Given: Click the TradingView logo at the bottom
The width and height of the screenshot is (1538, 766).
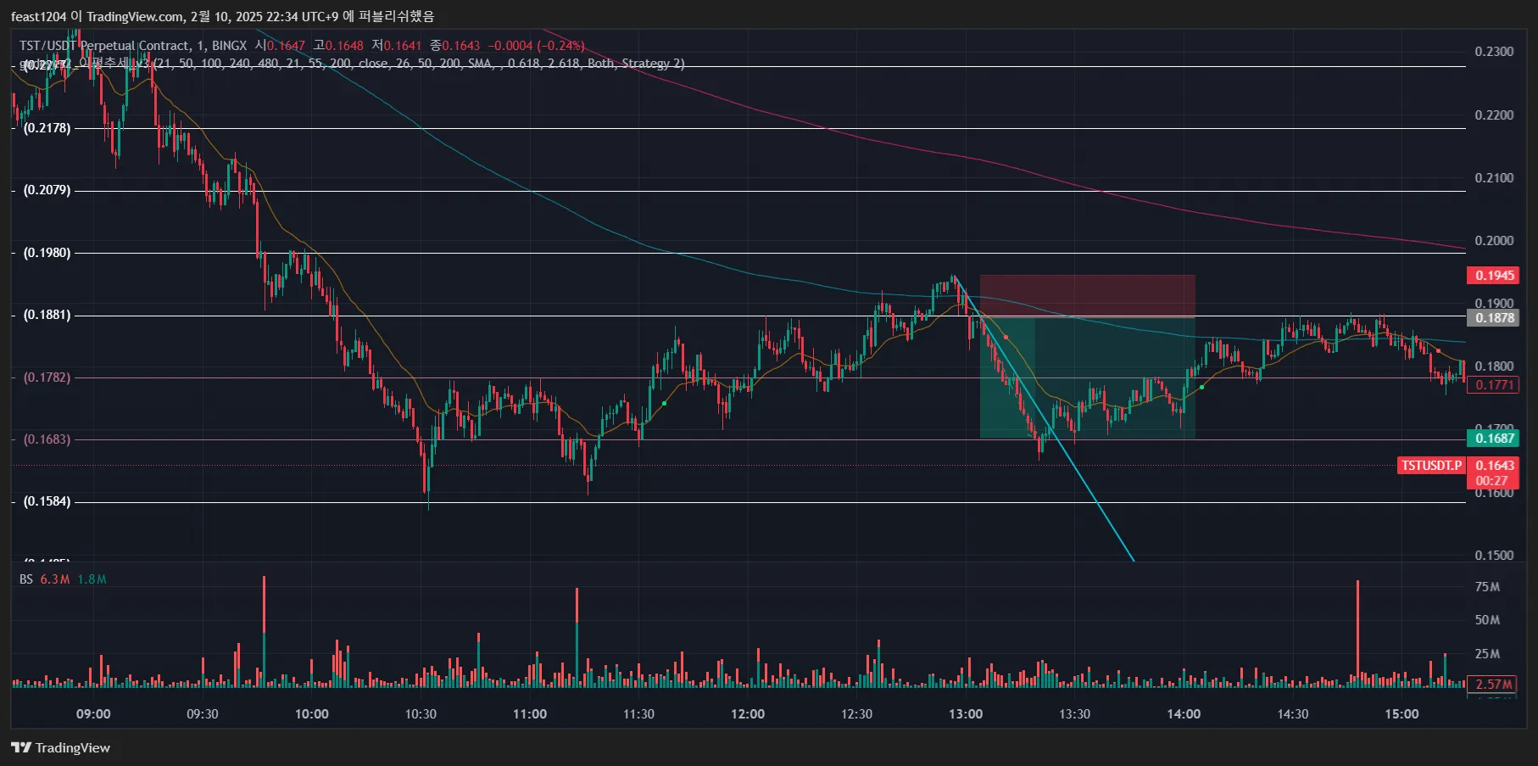Looking at the screenshot, I should [61, 747].
